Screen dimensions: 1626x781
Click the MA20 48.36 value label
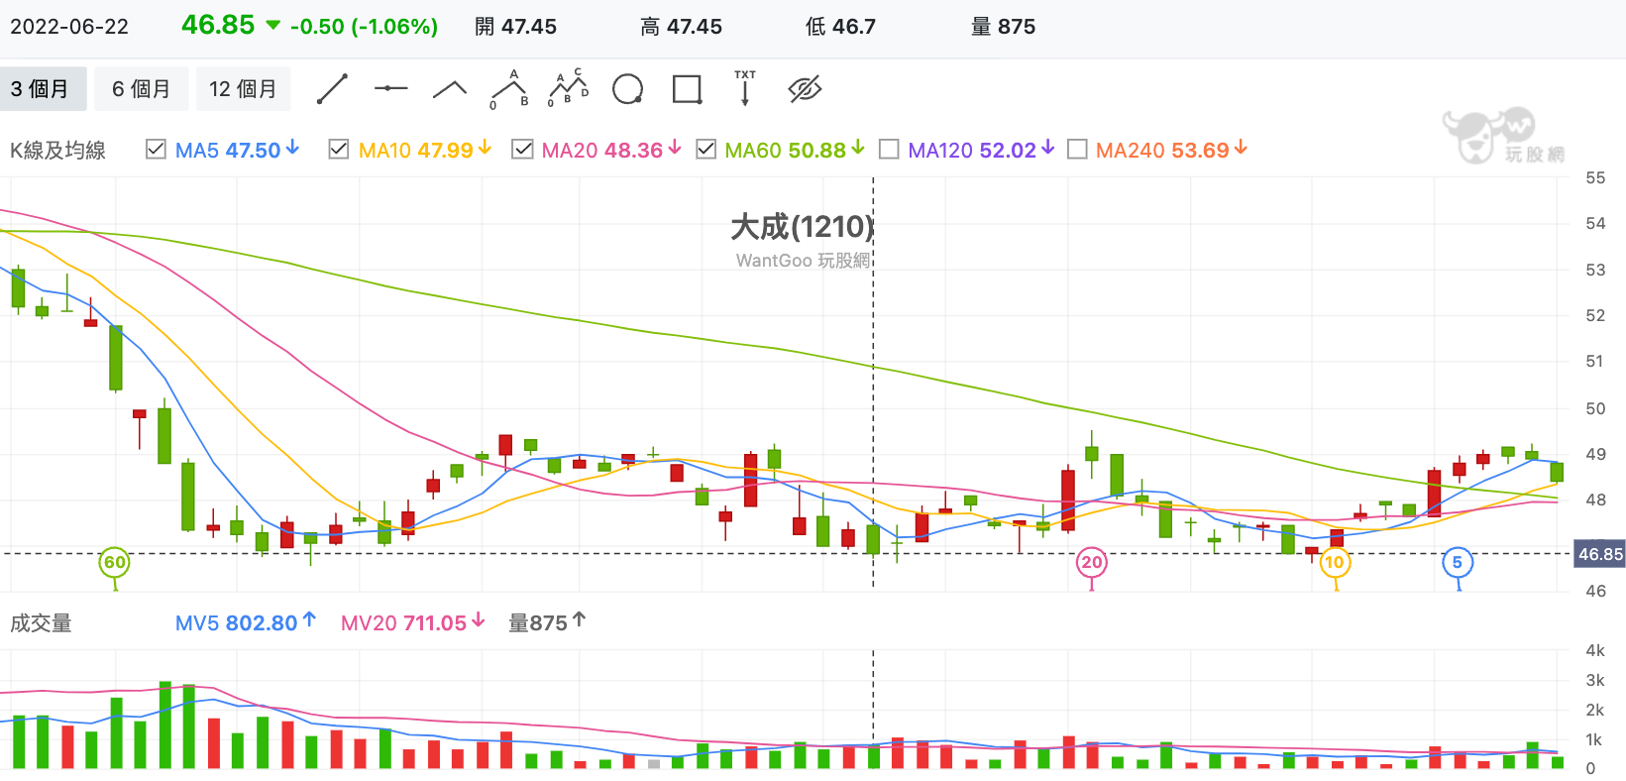(611, 151)
